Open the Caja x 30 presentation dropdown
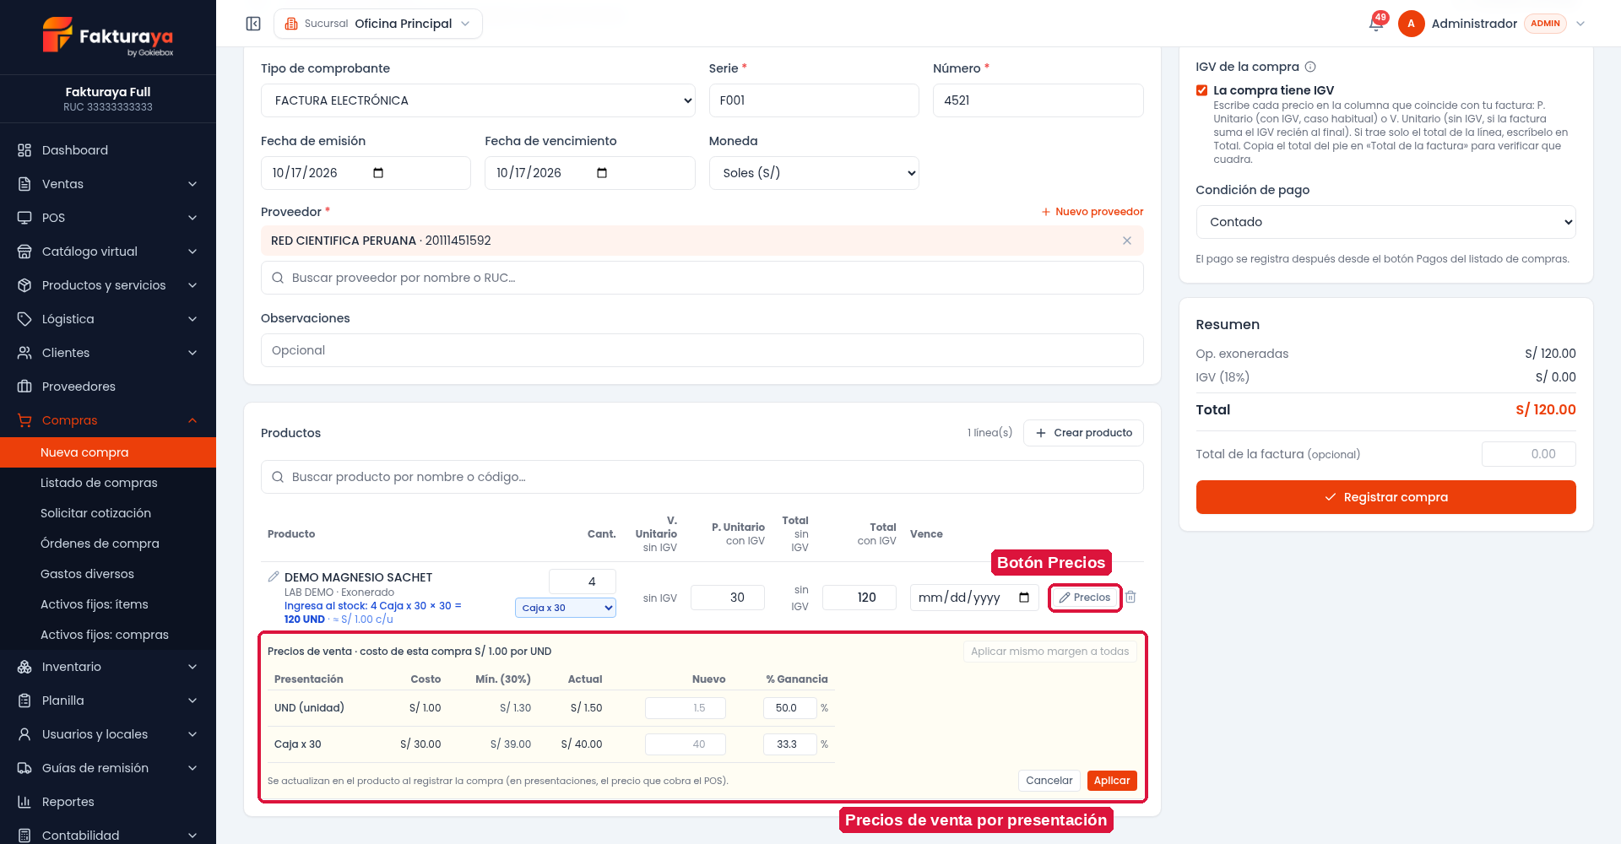Image resolution: width=1621 pixels, height=844 pixels. (566, 608)
